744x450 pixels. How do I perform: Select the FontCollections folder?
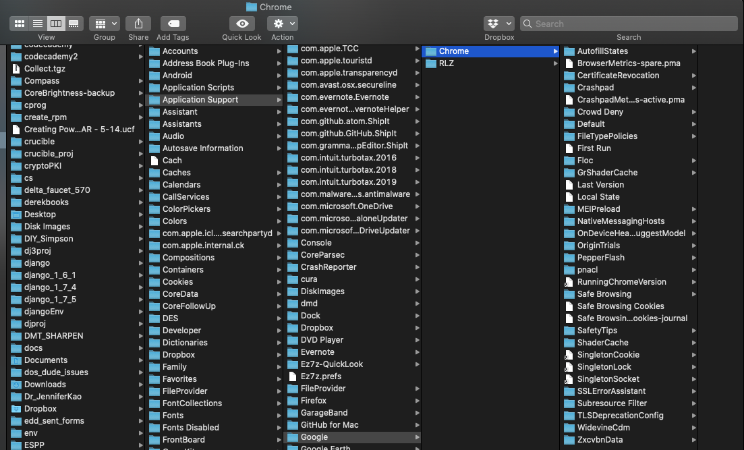(x=214, y=403)
